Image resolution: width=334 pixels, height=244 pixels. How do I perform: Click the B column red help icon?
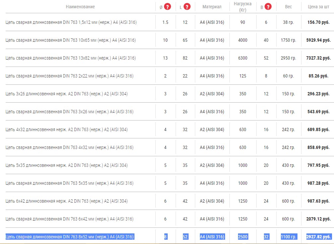click(x=268, y=7)
